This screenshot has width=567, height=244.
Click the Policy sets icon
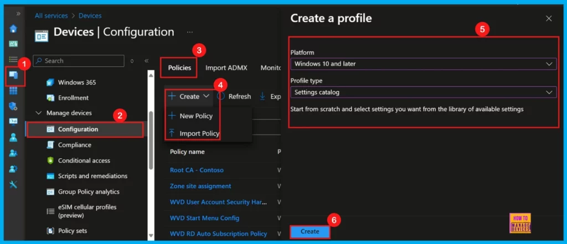click(50, 231)
